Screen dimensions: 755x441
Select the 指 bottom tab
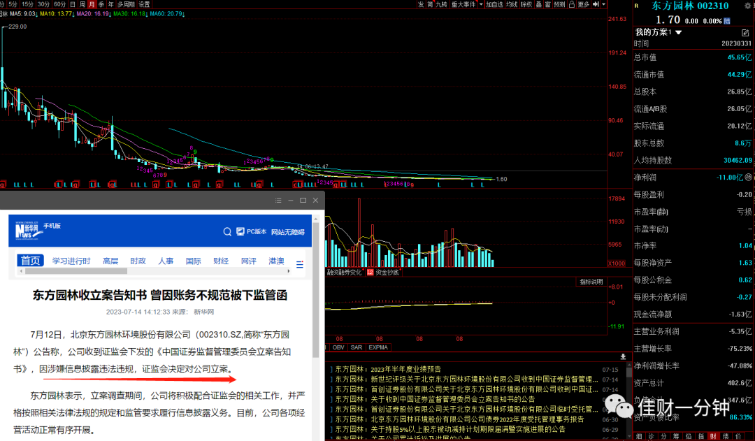click(700, 436)
